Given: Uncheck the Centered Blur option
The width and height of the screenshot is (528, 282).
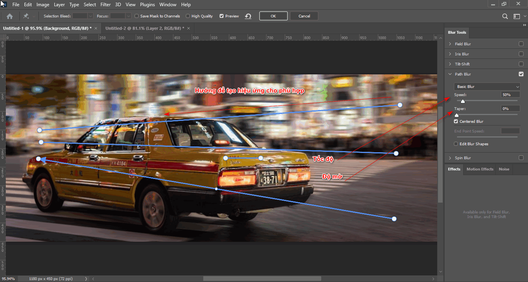Looking at the screenshot, I should click(455, 121).
